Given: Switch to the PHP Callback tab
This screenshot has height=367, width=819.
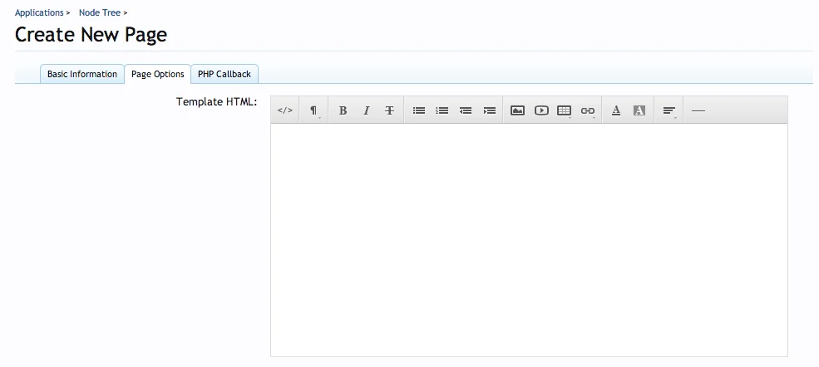Looking at the screenshot, I should 224,74.
